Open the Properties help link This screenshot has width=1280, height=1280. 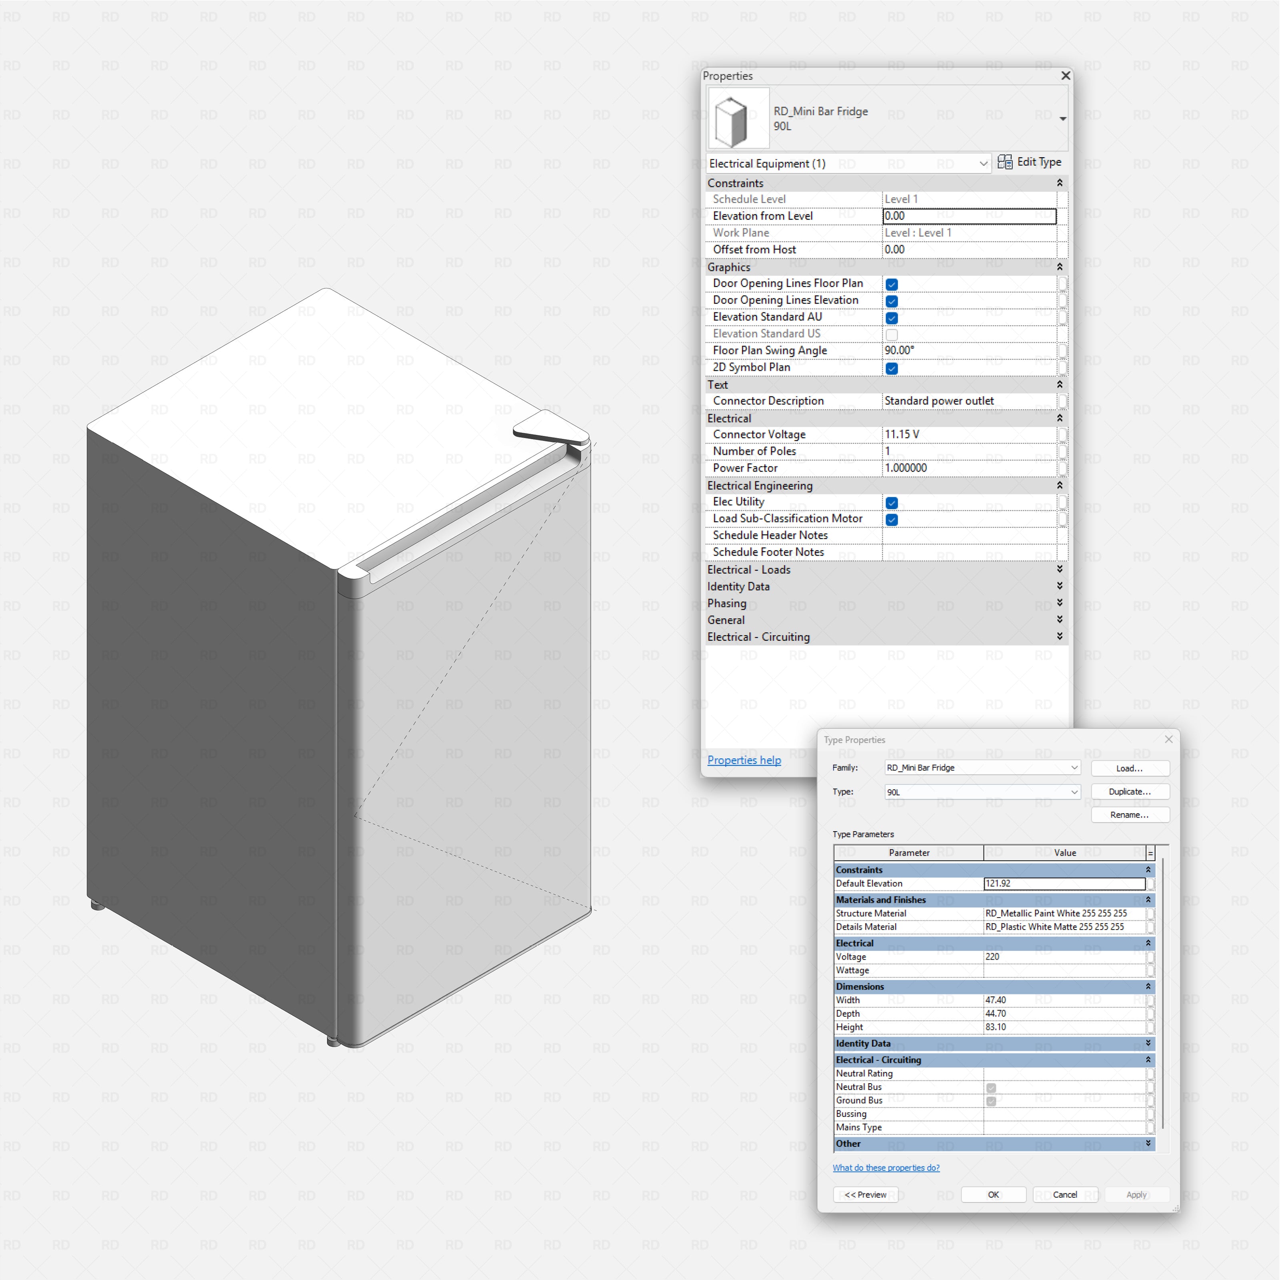[x=744, y=760]
